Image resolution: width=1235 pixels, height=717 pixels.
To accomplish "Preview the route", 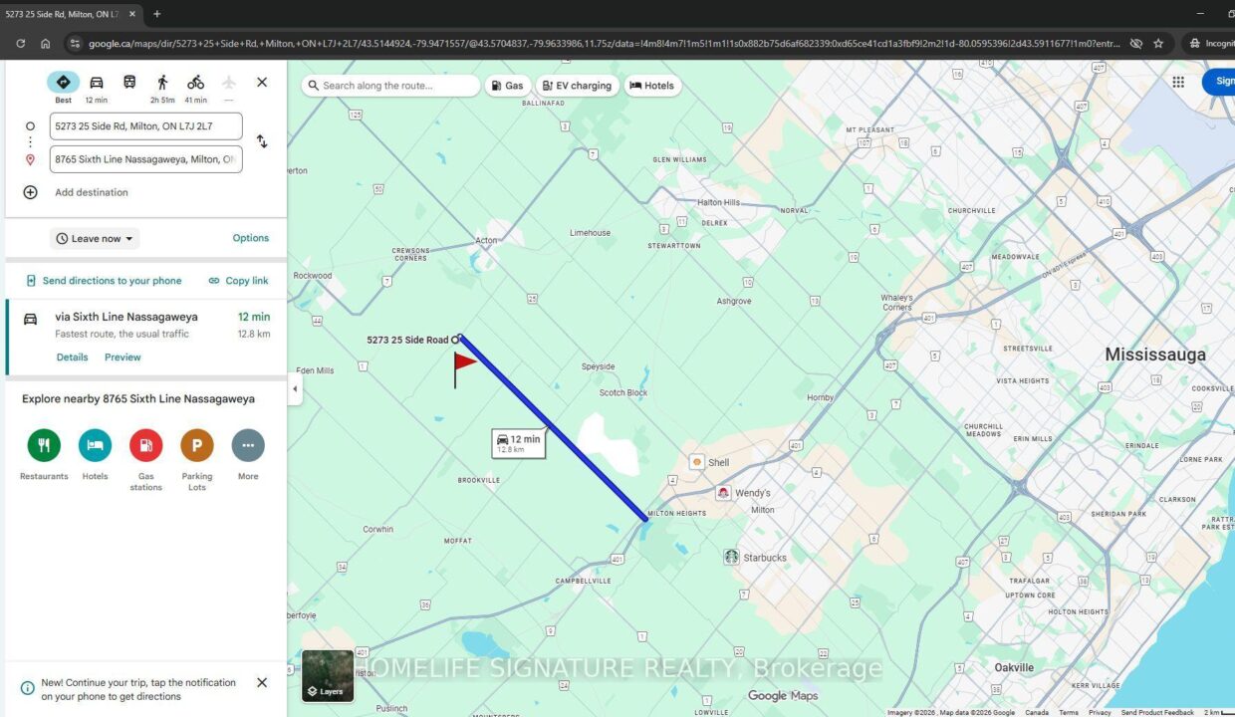I will point(123,358).
